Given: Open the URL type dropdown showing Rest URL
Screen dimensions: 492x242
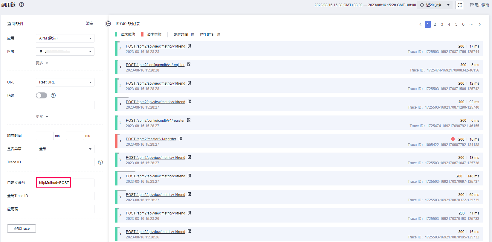Looking at the screenshot, I should (x=65, y=82).
